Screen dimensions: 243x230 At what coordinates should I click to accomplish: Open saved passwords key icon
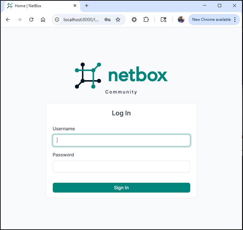(107, 20)
